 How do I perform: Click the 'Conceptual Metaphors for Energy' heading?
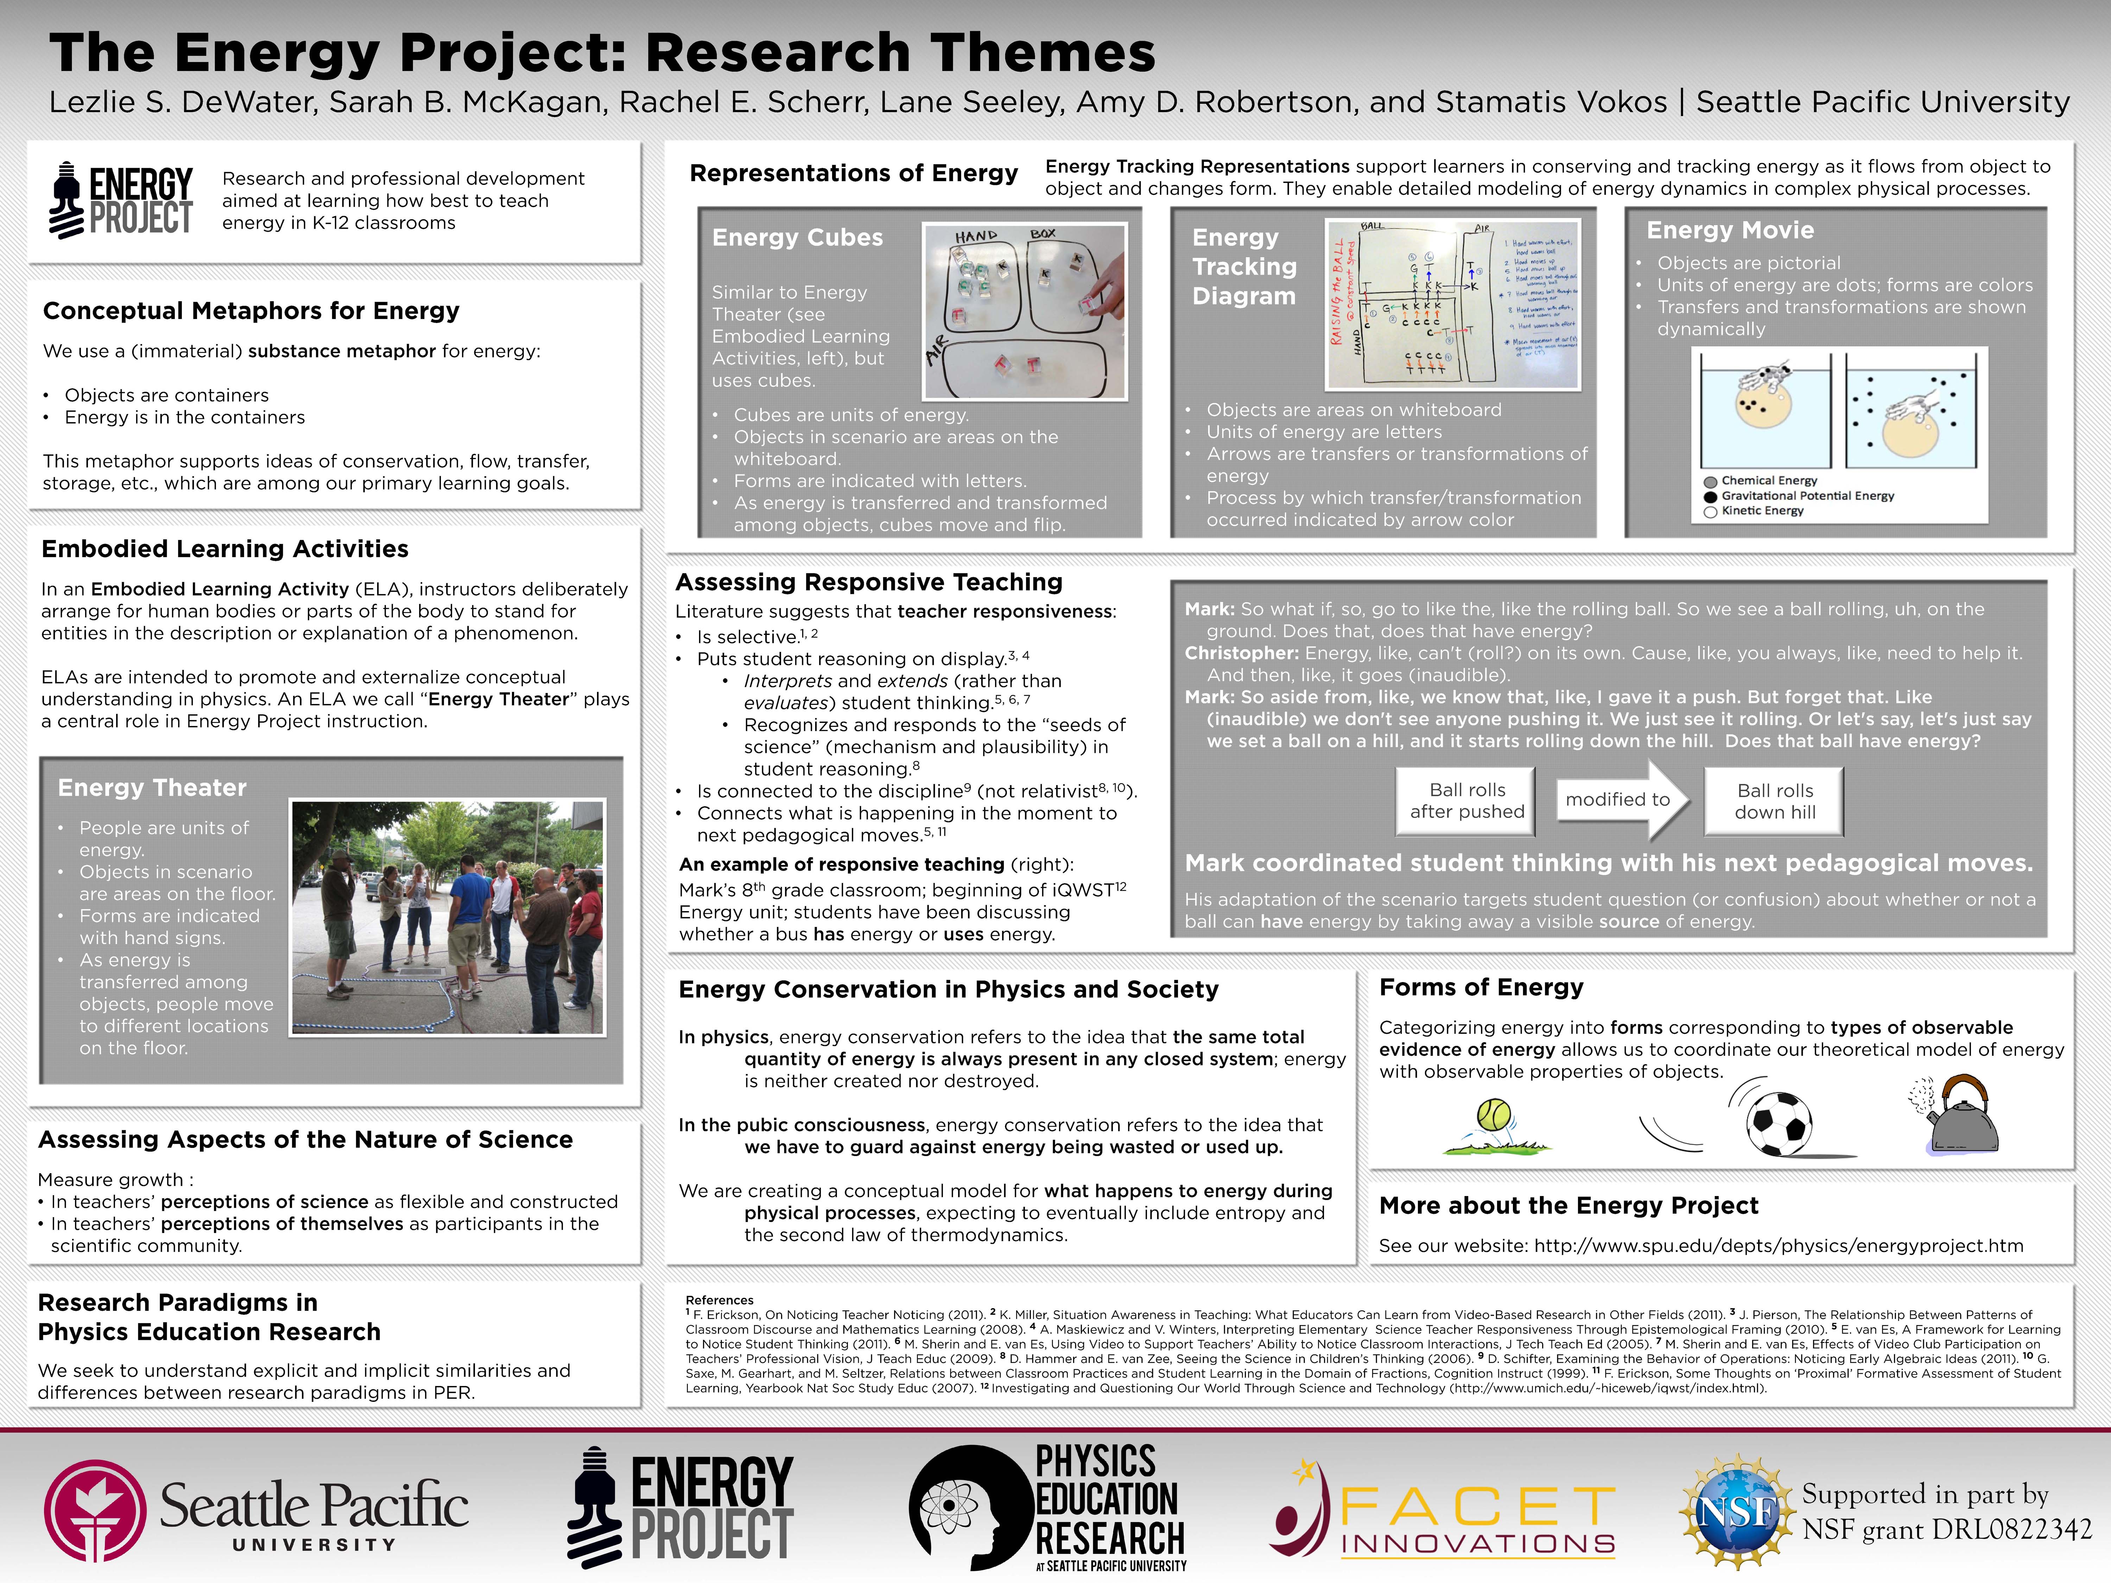pyautogui.click(x=251, y=311)
